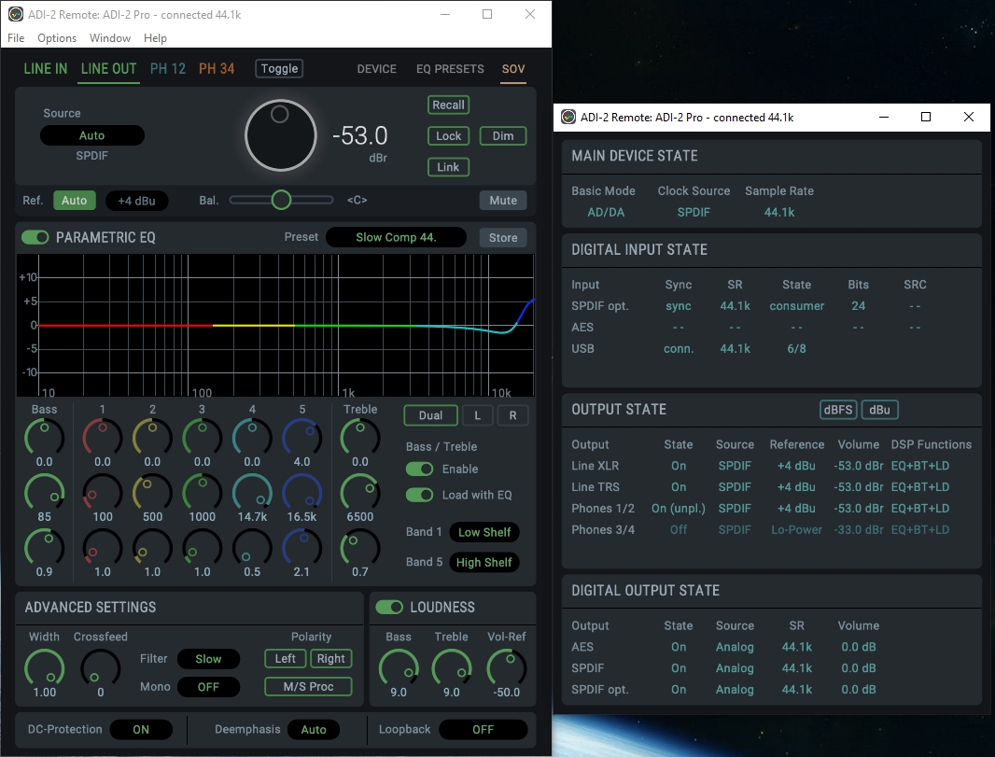Open the Source dropdown showing Auto

92,135
